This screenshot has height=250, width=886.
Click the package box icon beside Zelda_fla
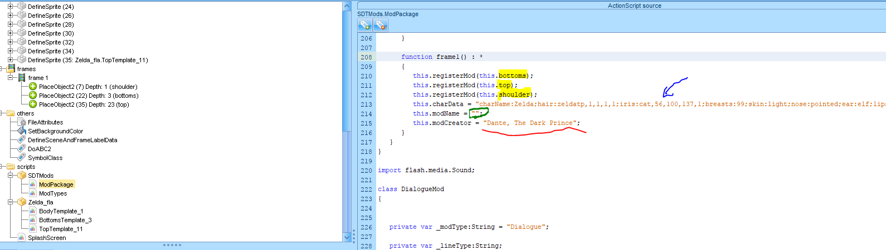[22, 202]
